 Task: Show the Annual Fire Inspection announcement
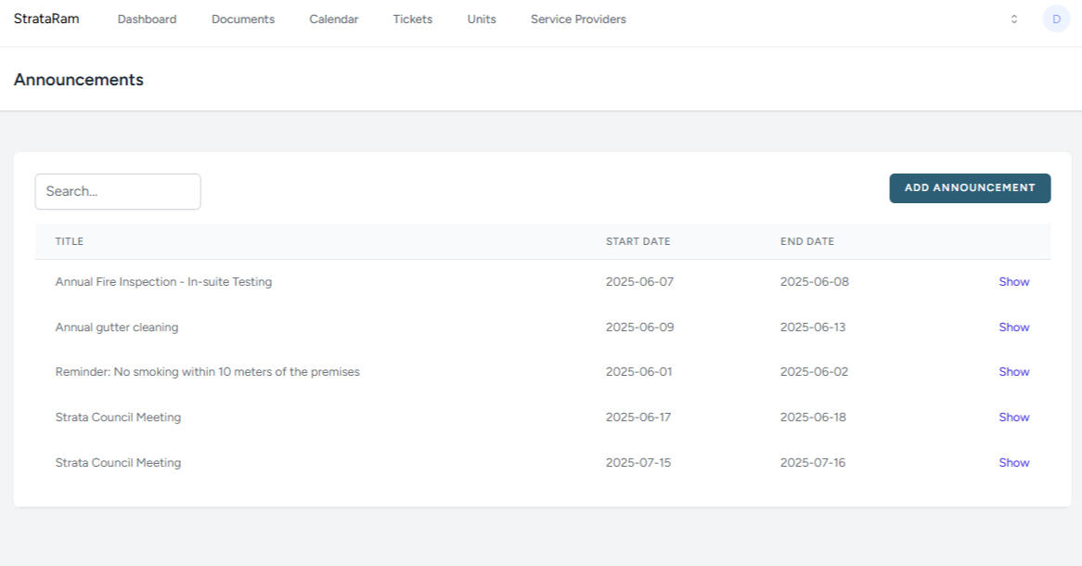[x=1013, y=281]
